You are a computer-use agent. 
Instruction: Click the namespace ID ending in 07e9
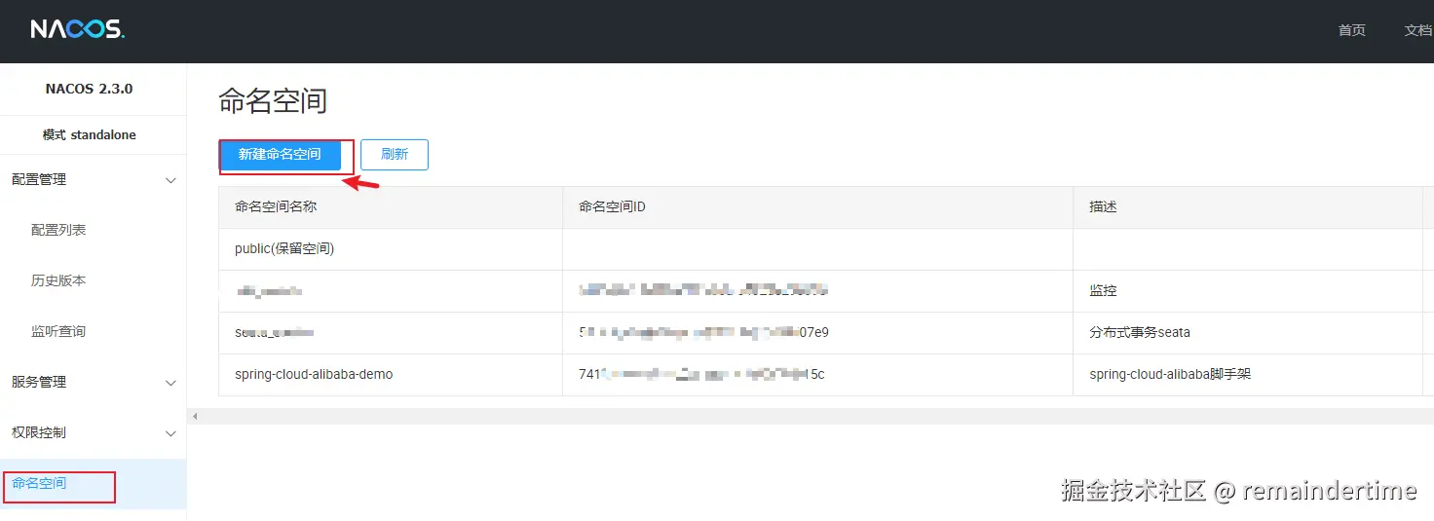[x=703, y=332]
